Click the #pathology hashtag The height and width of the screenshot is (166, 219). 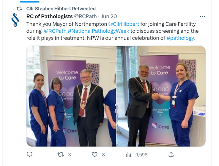click(180, 38)
